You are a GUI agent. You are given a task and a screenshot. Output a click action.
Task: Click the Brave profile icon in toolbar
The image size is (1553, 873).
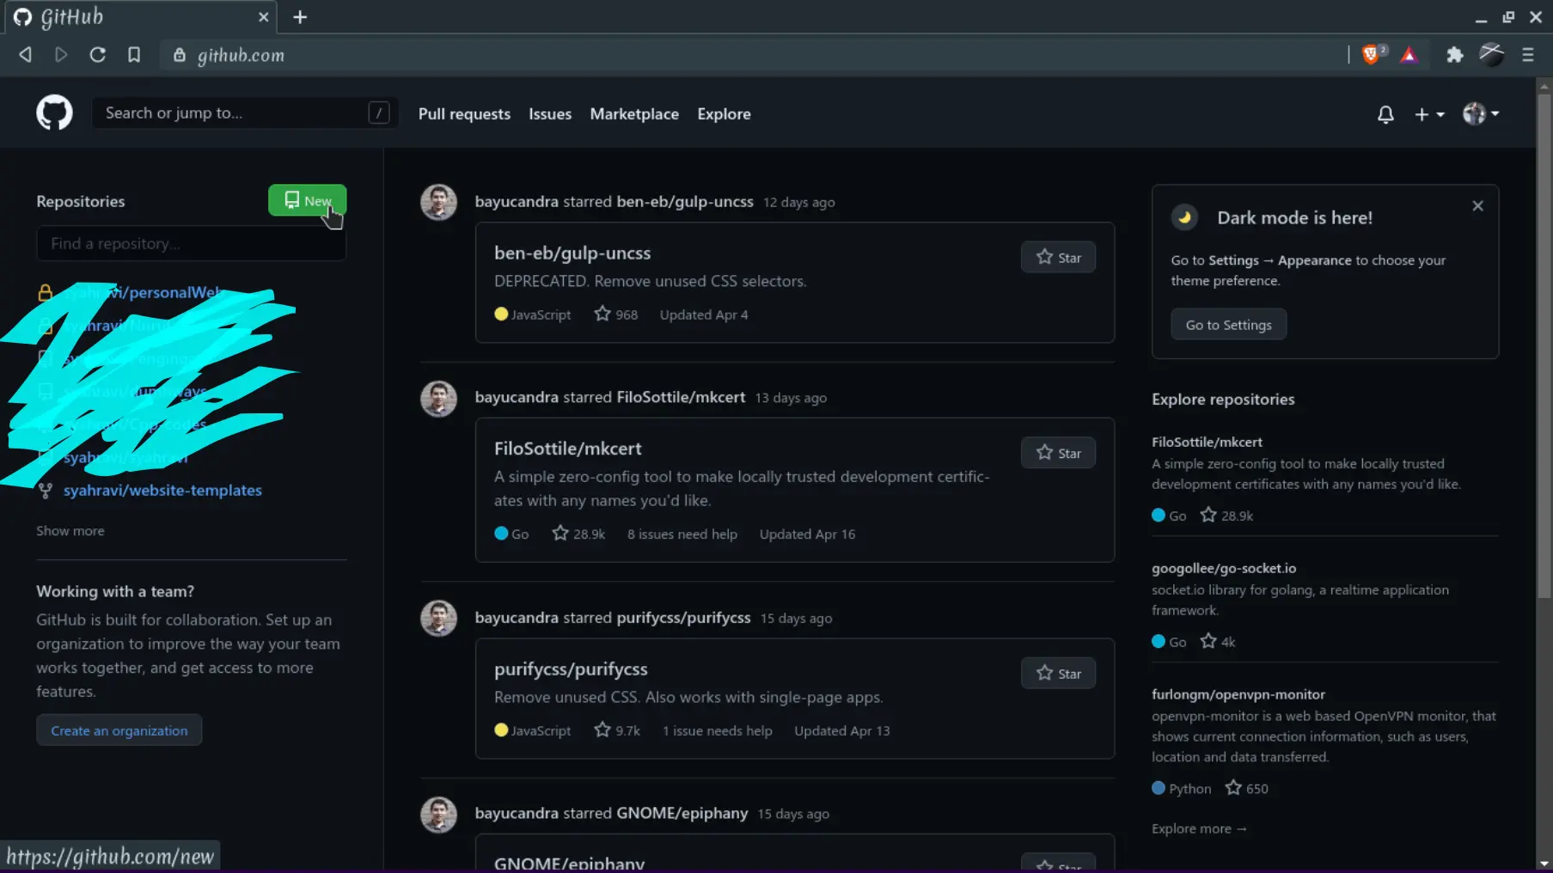(1491, 55)
